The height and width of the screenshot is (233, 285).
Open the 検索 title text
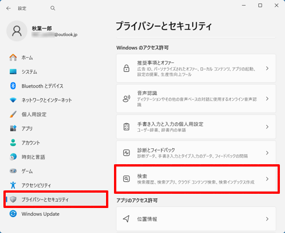[142, 176]
